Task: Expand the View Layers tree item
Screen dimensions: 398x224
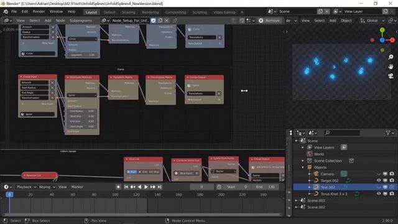Action: 303,147
